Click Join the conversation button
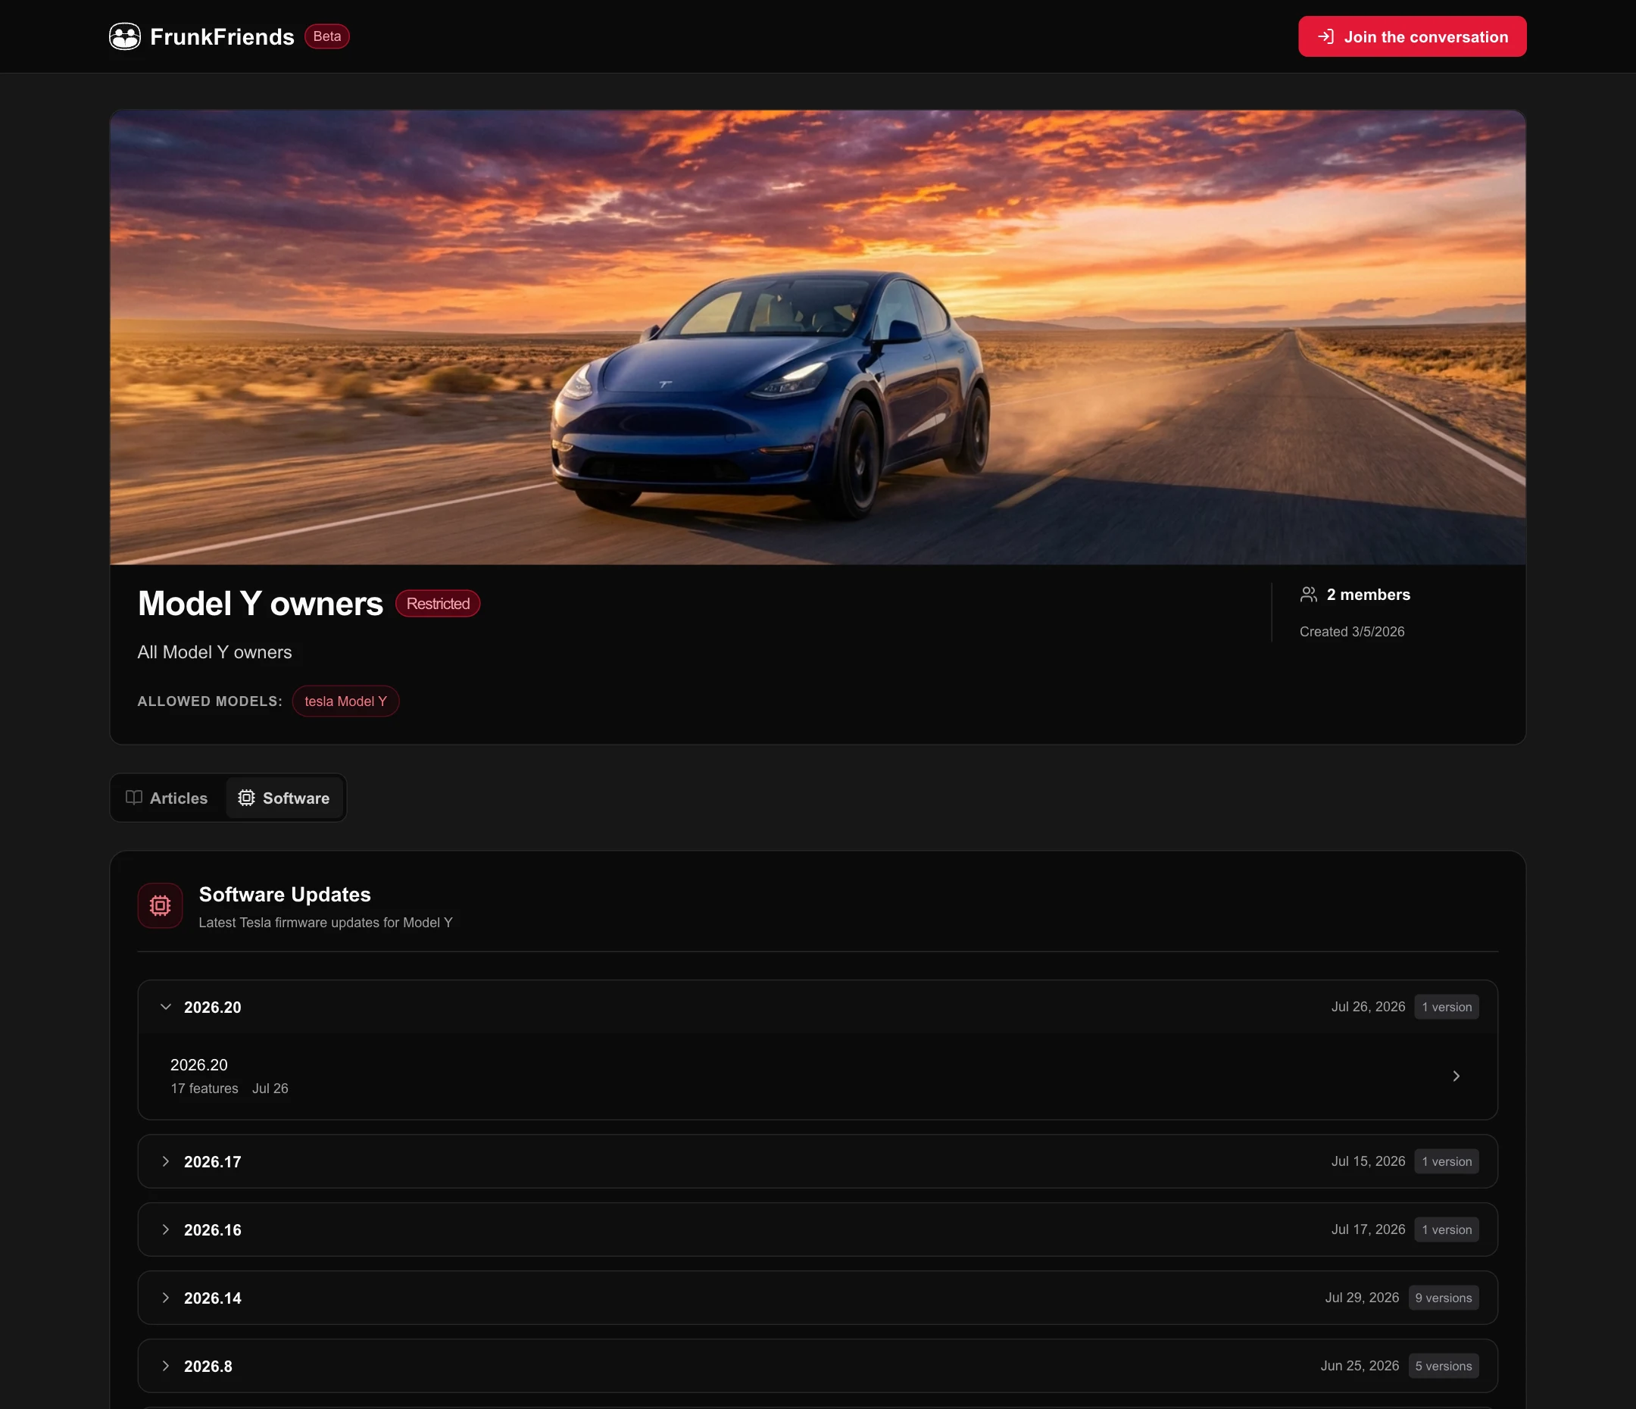This screenshot has height=1409, width=1636. pos(1412,36)
